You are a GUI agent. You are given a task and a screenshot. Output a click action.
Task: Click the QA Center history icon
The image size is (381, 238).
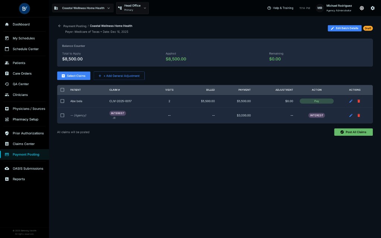point(7,84)
